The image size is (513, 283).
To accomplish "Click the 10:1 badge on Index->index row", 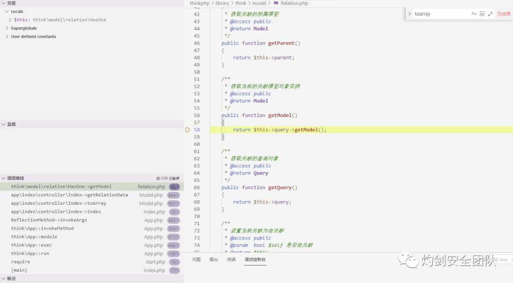I will click(174, 212).
